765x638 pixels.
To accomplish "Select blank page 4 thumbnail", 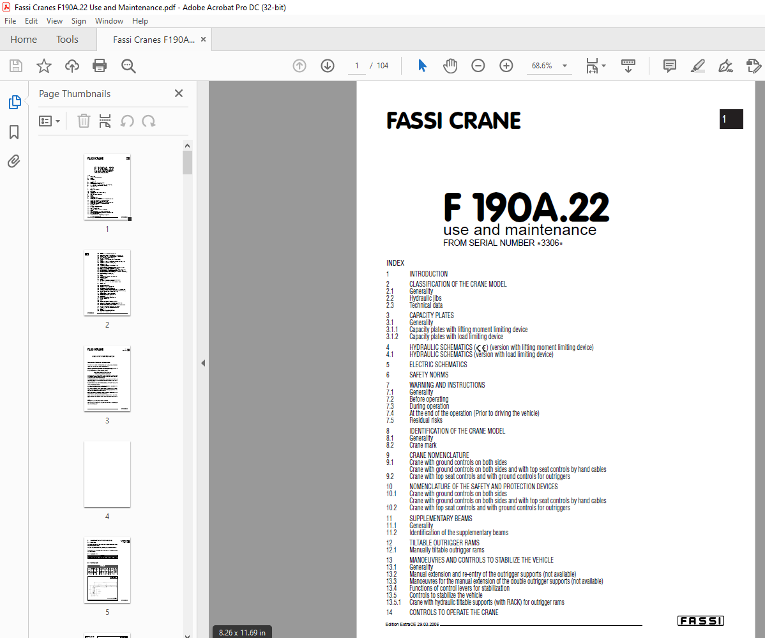I will [x=107, y=474].
